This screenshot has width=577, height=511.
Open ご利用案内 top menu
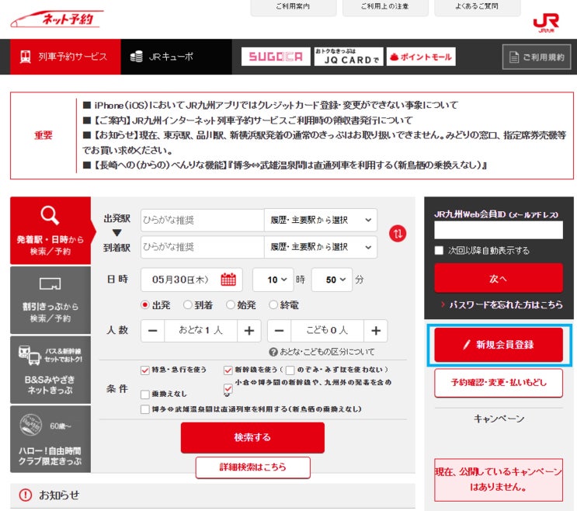click(x=294, y=7)
